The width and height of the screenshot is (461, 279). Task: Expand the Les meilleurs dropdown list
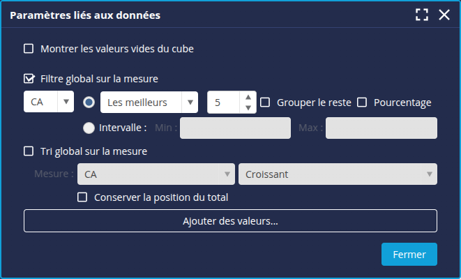pyautogui.click(x=150, y=103)
